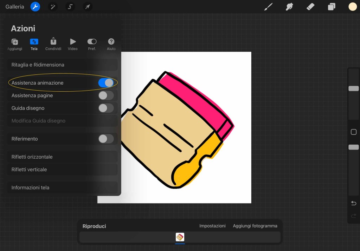Image resolution: width=360 pixels, height=251 pixels.
Task: Activate the Transform arrow tool
Action: point(88,7)
